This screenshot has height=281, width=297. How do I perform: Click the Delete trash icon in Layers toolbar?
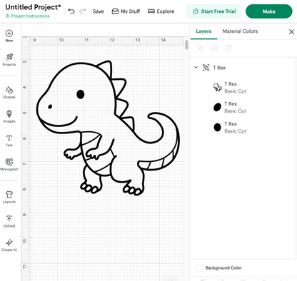point(228,48)
